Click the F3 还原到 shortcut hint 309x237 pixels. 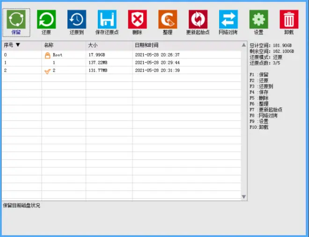pyautogui.click(x=261, y=86)
